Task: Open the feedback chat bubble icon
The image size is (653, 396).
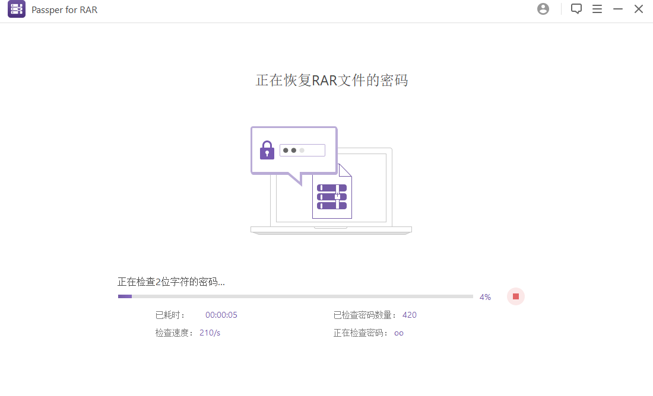Action: [x=576, y=9]
